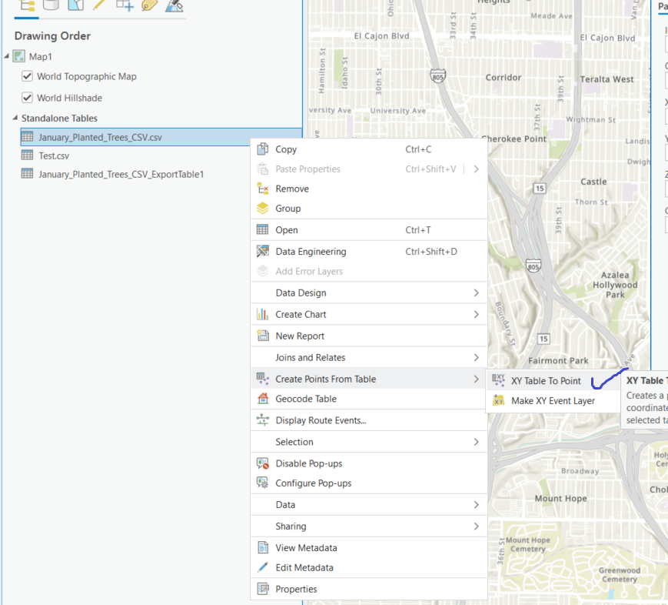Open Edit Metadata from context menu

coord(368,567)
